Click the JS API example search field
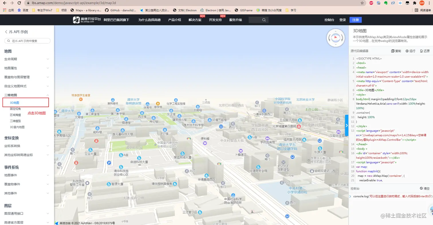Image resolution: width=433 pixels, height=225 pixels. coord(27,41)
